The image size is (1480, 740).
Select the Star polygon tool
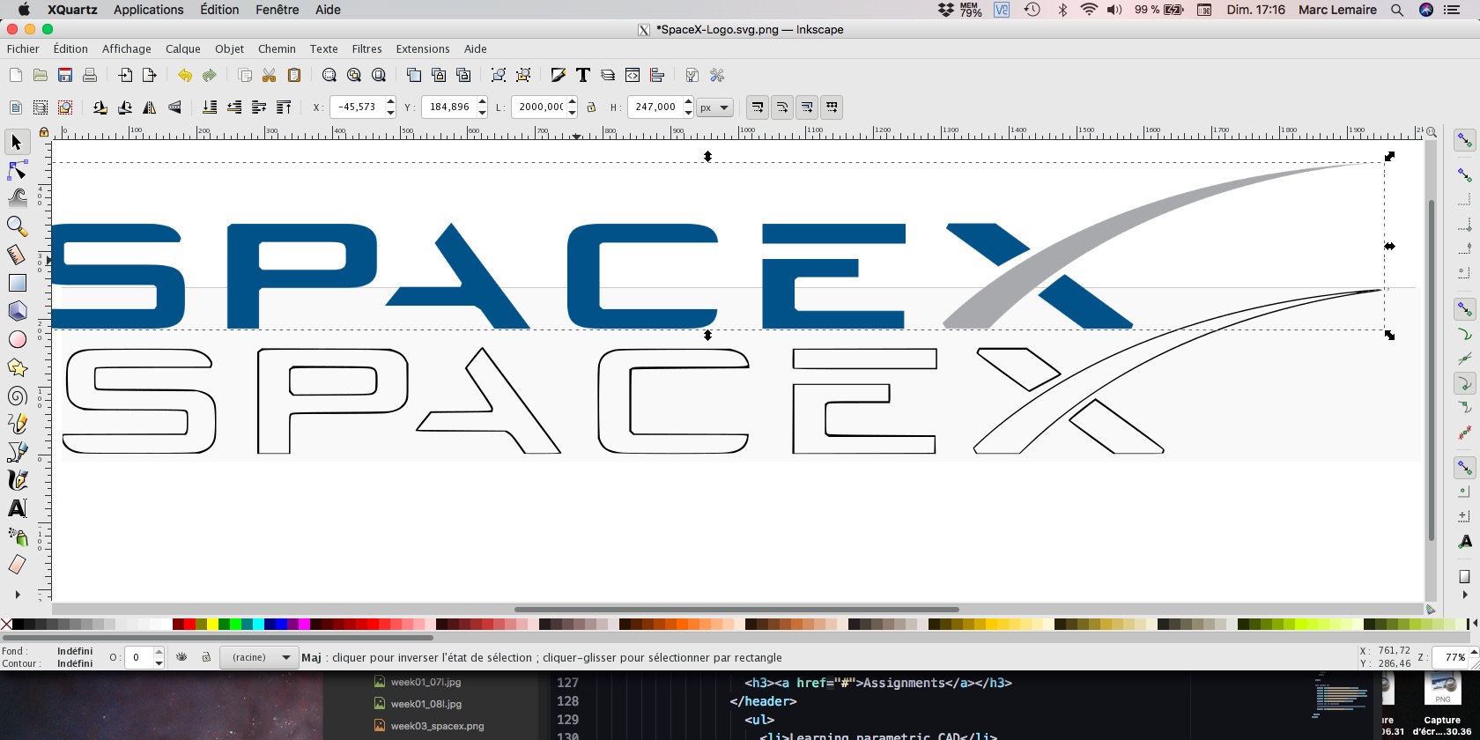tap(17, 367)
